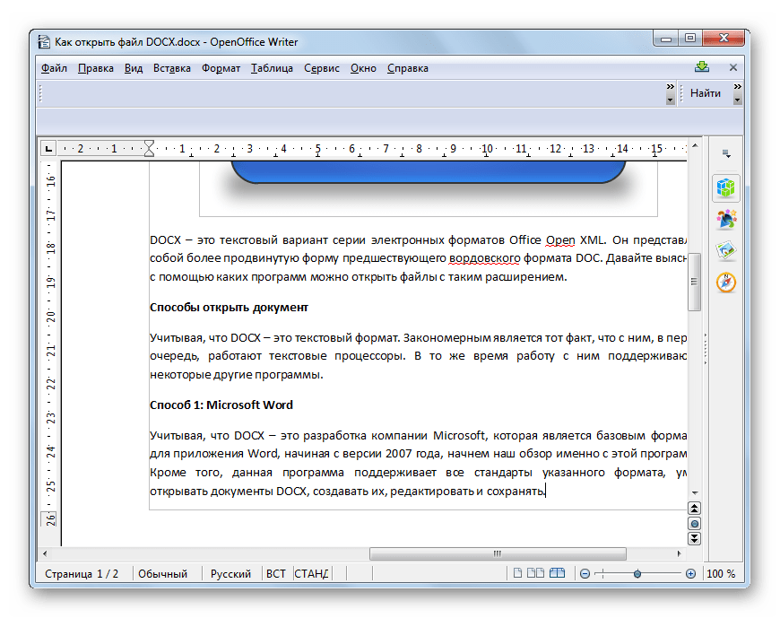Screen dimensions: 780x618
Task: Click the zoom slider handle
Action: click(x=637, y=574)
